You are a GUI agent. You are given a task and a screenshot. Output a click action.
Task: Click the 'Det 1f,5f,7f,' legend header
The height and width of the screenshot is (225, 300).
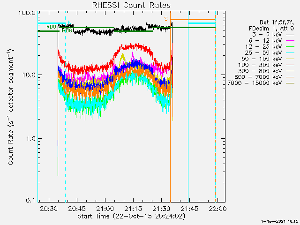click(x=277, y=22)
